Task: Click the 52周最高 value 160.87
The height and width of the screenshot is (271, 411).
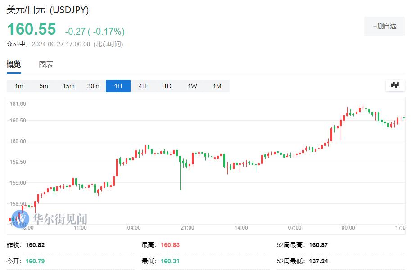Action: click(x=318, y=245)
